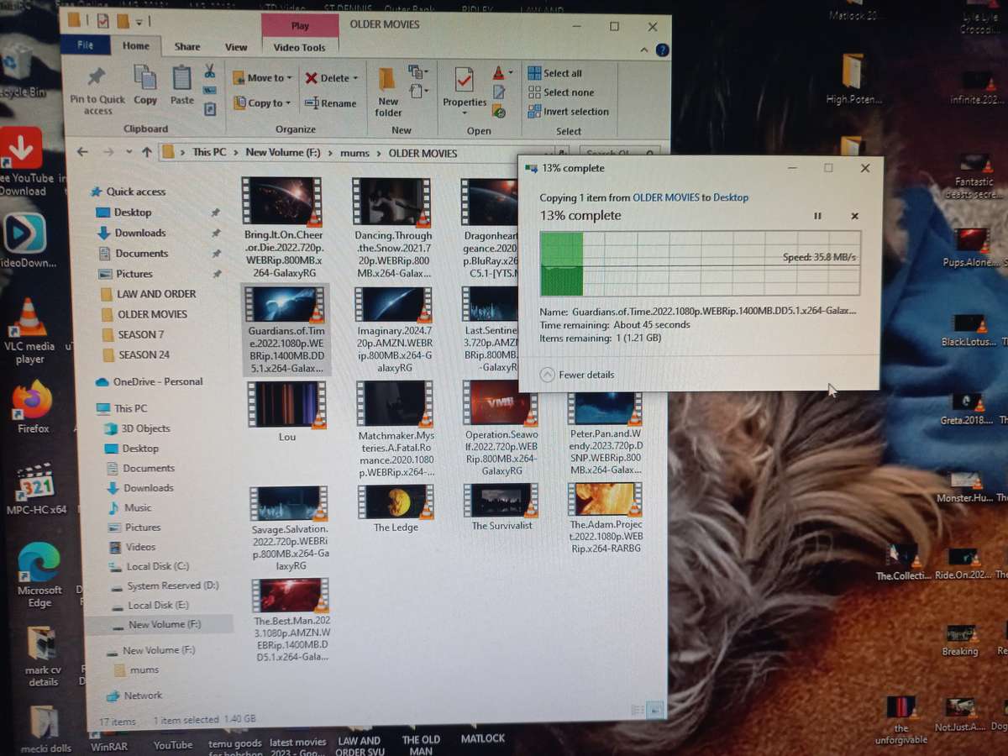Screen dimensions: 1008x756
Task: Open the Share ribbon tab
Action: [187, 47]
